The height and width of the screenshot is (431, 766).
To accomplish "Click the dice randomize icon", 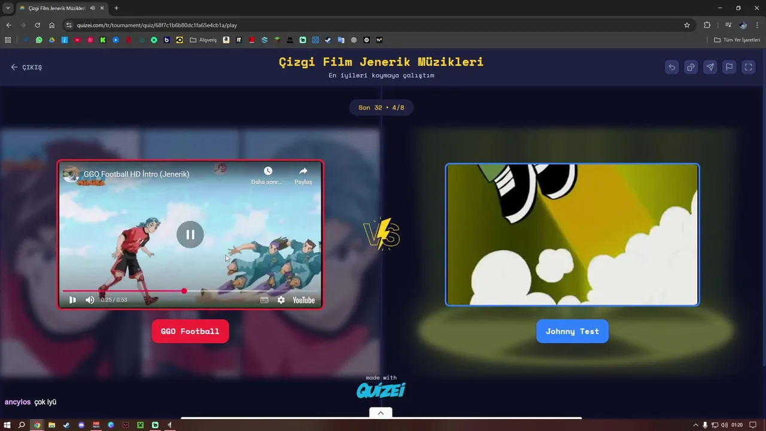I will click(691, 67).
